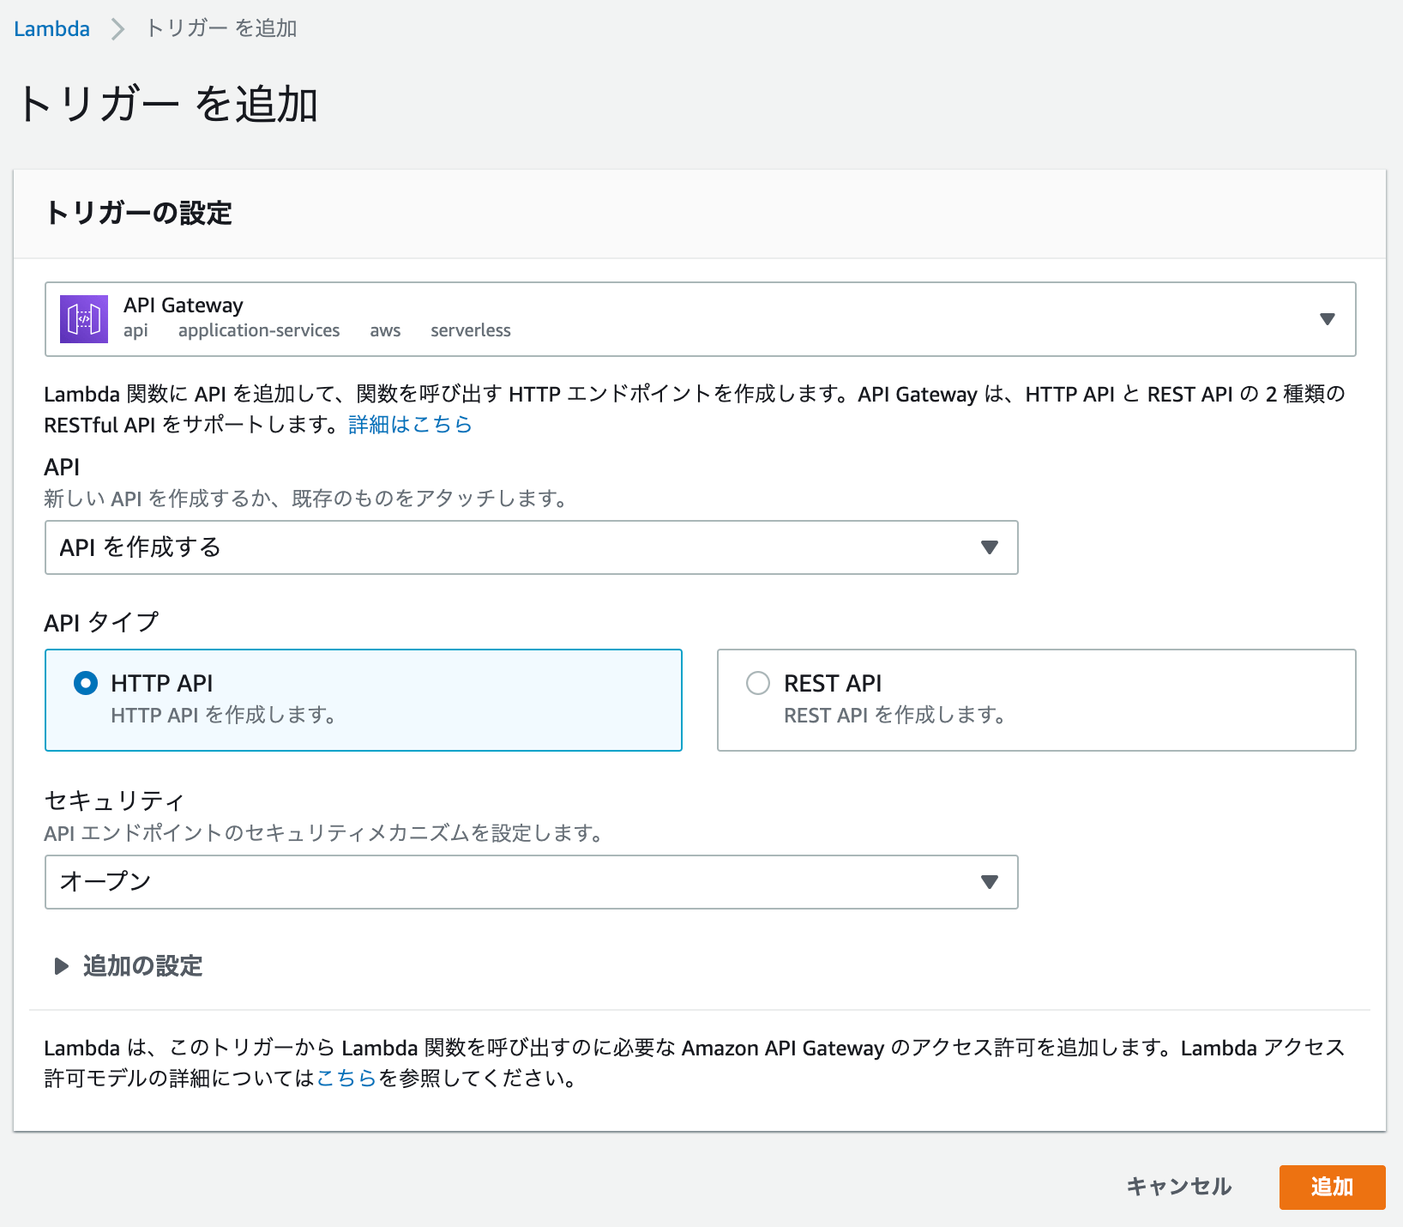Select the REST API radio button

(x=758, y=683)
